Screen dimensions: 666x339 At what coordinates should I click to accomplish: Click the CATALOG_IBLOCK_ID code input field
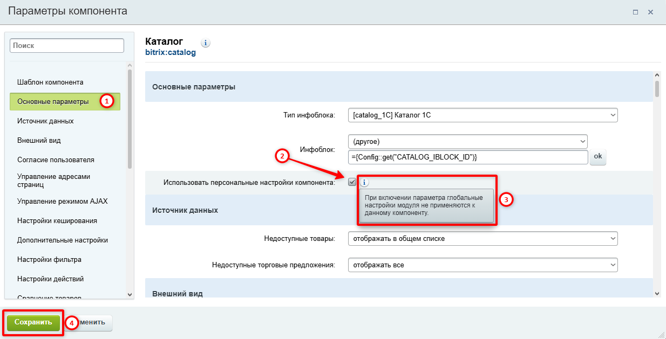468,157
